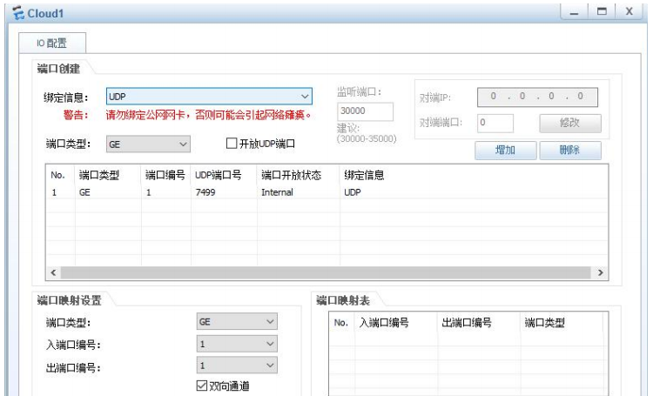Click the 监听端口 field showing 30000
The width and height of the screenshot is (653, 396).
point(365,111)
